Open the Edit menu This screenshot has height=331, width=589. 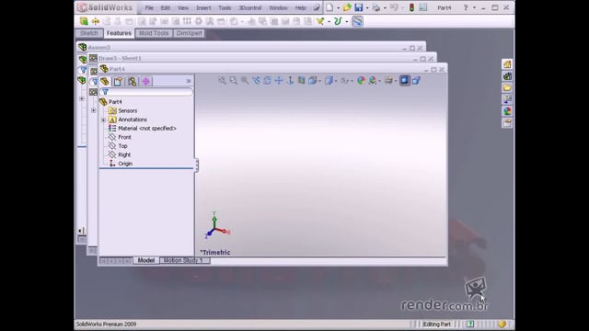166,8
